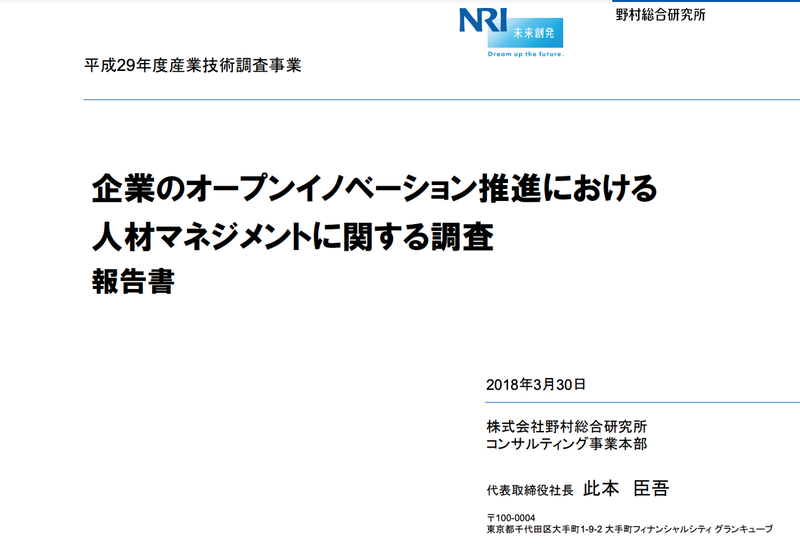Click the address line 東京都千代田区大手町1-9-2

[x=544, y=530]
